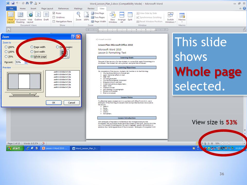247x185 pixels.
Task: Click the Zoom Out minus button in status bar
Action: tap(222, 143)
